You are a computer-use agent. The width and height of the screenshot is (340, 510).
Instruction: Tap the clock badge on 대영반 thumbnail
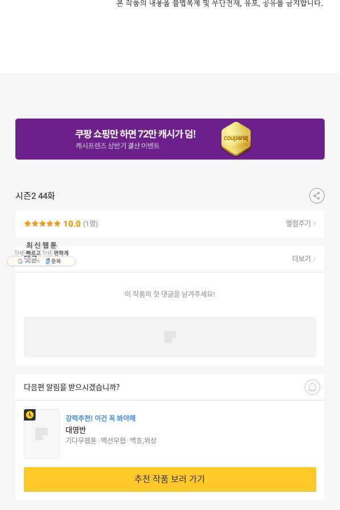pyautogui.click(x=30, y=415)
